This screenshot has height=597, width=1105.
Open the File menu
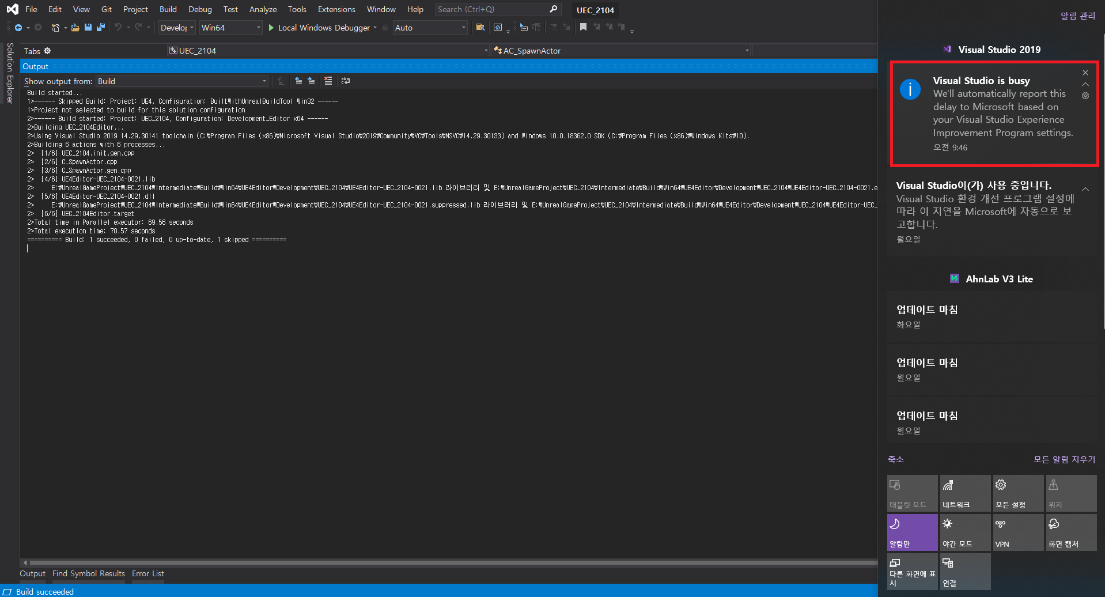(x=31, y=9)
